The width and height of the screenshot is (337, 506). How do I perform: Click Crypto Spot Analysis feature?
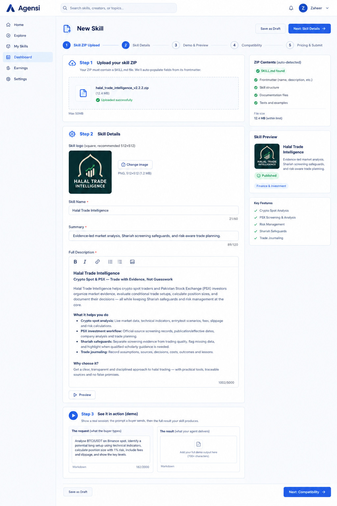tap(271, 211)
